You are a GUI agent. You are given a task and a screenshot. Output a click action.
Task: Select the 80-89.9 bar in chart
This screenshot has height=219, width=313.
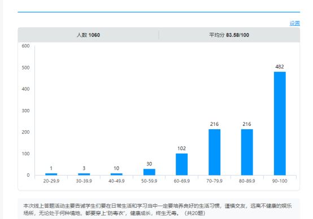click(247, 152)
